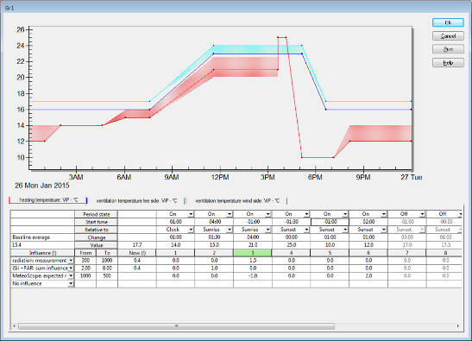Click the OK button
This screenshot has width=472, height=341.
tap(448, 22)
